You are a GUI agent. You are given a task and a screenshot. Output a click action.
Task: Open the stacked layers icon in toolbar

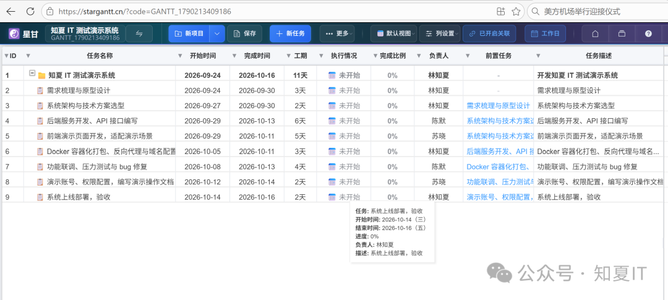[x=622, y=33]
